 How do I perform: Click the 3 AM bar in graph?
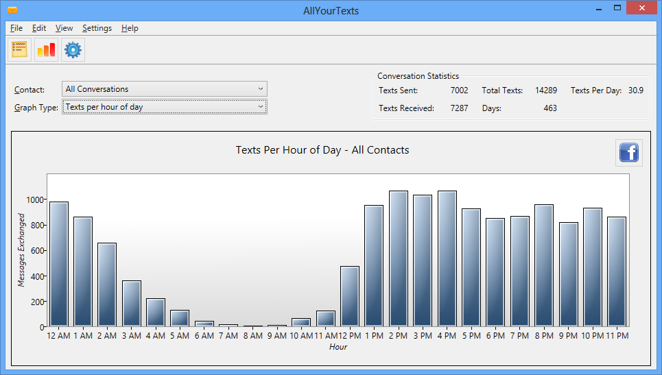tap(132, 304)
